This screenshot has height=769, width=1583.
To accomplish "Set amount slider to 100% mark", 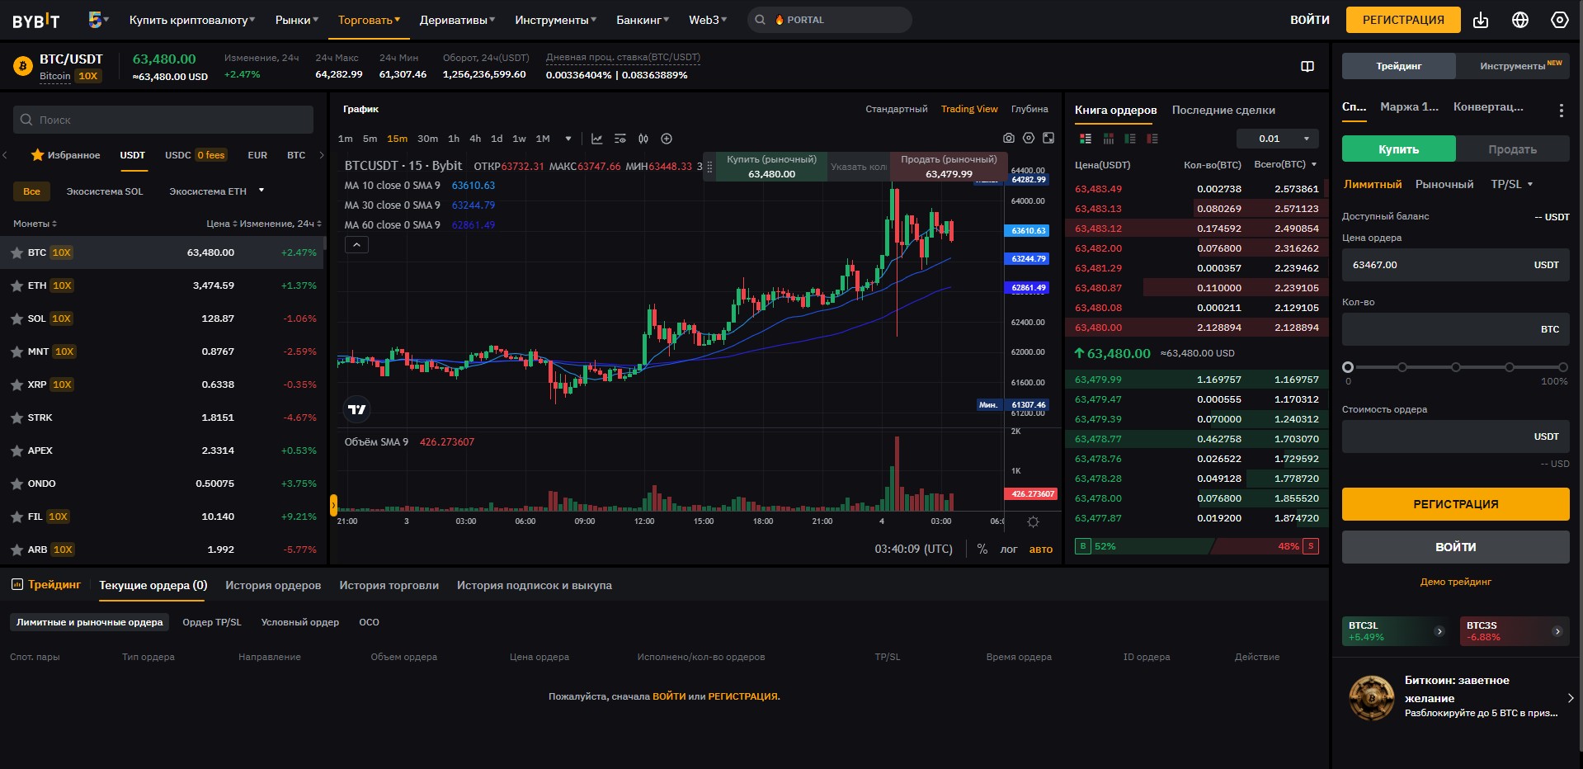I will 1562,367.
